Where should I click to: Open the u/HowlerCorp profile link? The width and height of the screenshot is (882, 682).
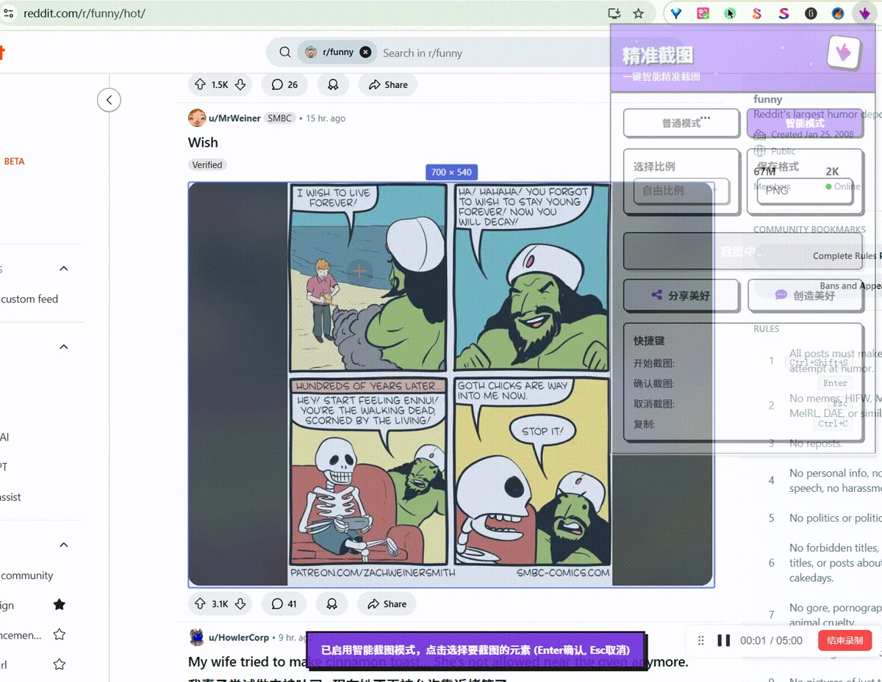click(239, 637)
